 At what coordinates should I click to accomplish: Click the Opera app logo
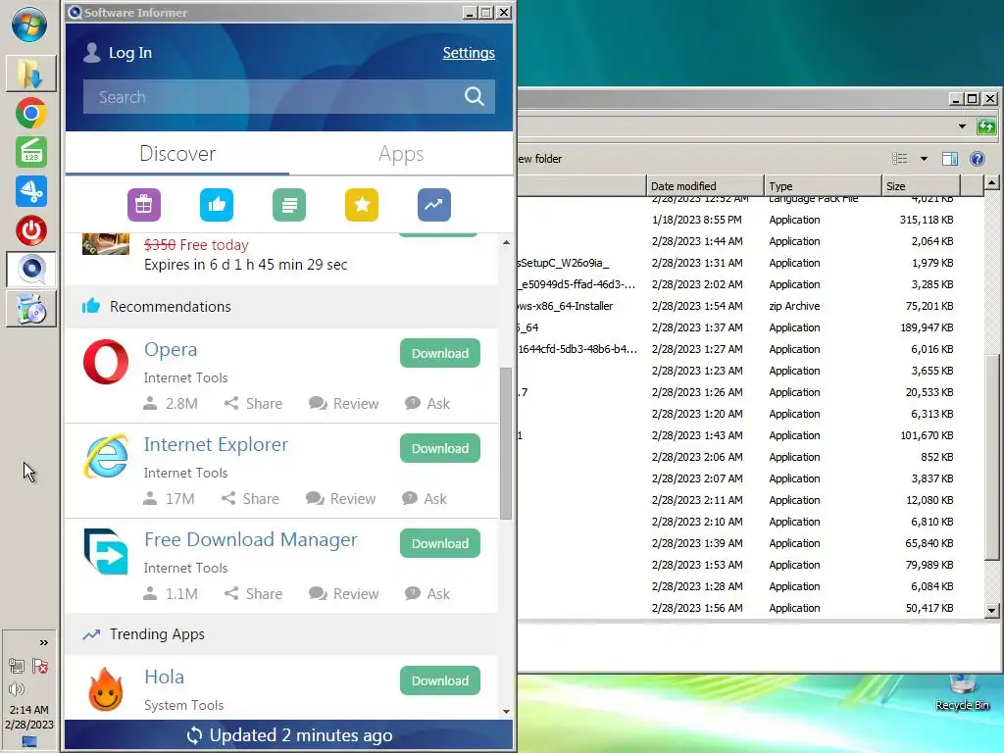tap(106, 362)
